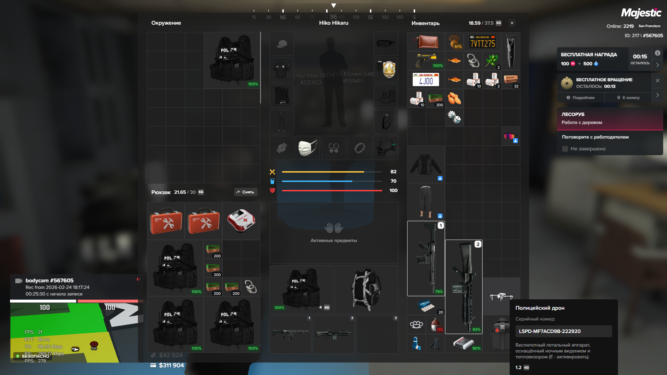Image resolution: width=667 pixels, height=375 pixels.
Task: Click the 'Подробнее' link
Action: coord(580,98)
